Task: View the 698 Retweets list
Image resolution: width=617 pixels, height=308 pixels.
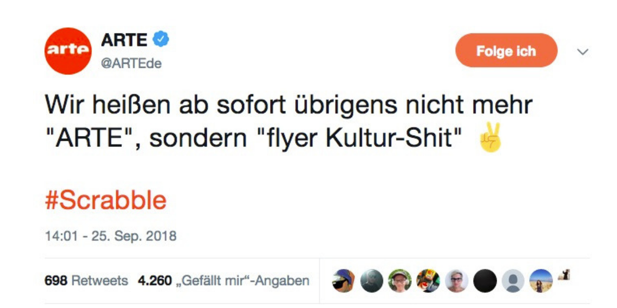Action: pos(86,281)
